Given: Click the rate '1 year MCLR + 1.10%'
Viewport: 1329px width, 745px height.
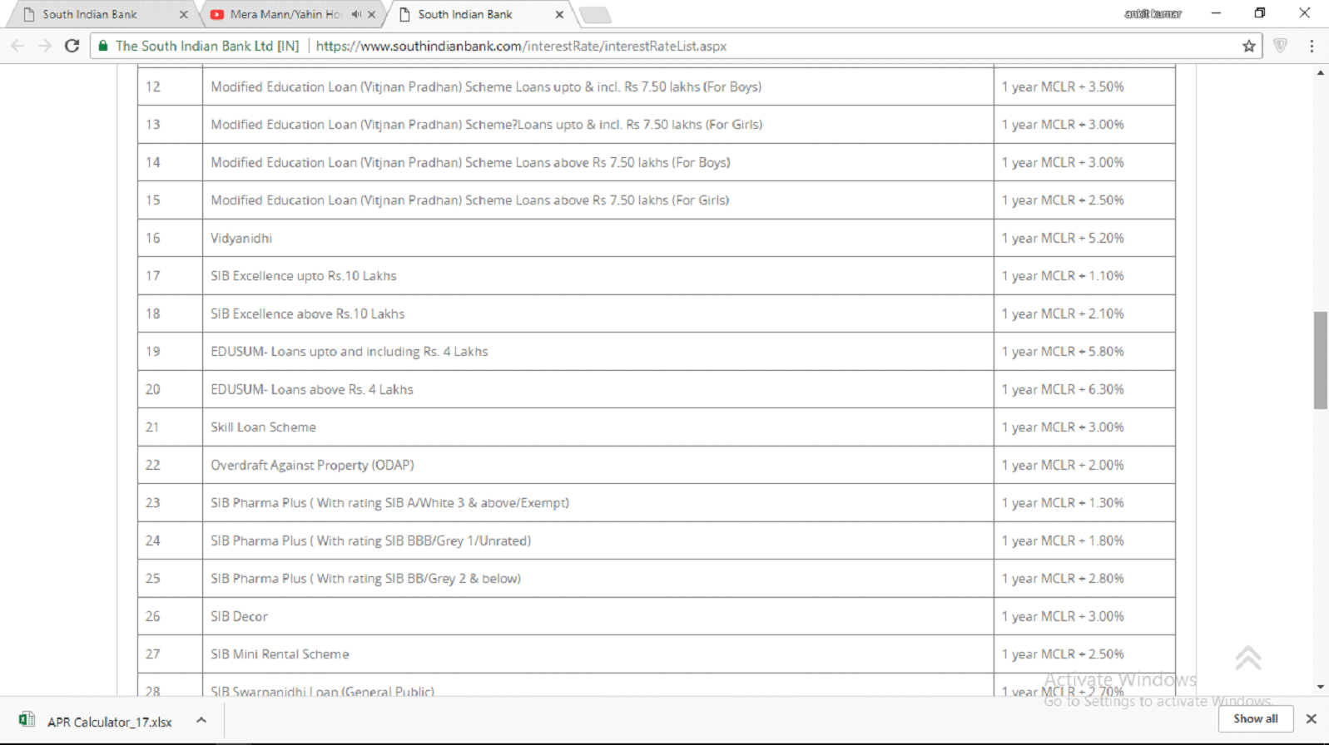Looking at the screenshot, I should [1063, 276].
